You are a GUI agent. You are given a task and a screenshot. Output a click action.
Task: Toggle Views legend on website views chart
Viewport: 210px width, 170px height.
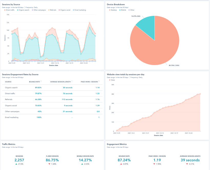(113, 80)
